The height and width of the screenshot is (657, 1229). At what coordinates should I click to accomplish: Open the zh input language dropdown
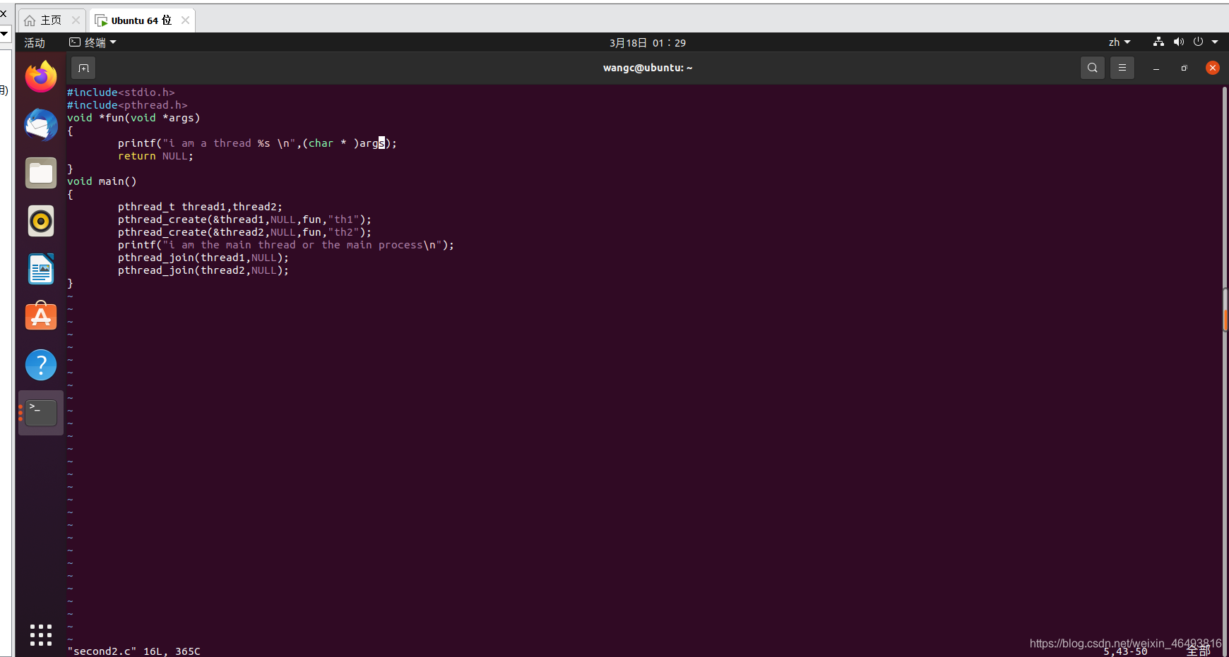click(x=1120, y=42)
